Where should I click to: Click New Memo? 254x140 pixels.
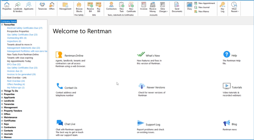[x=202, y=12]
